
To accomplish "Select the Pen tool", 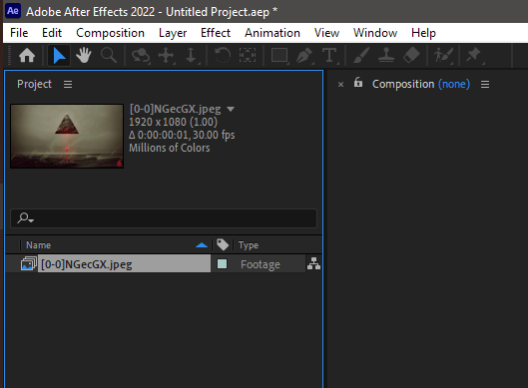I will coord(304,56).
